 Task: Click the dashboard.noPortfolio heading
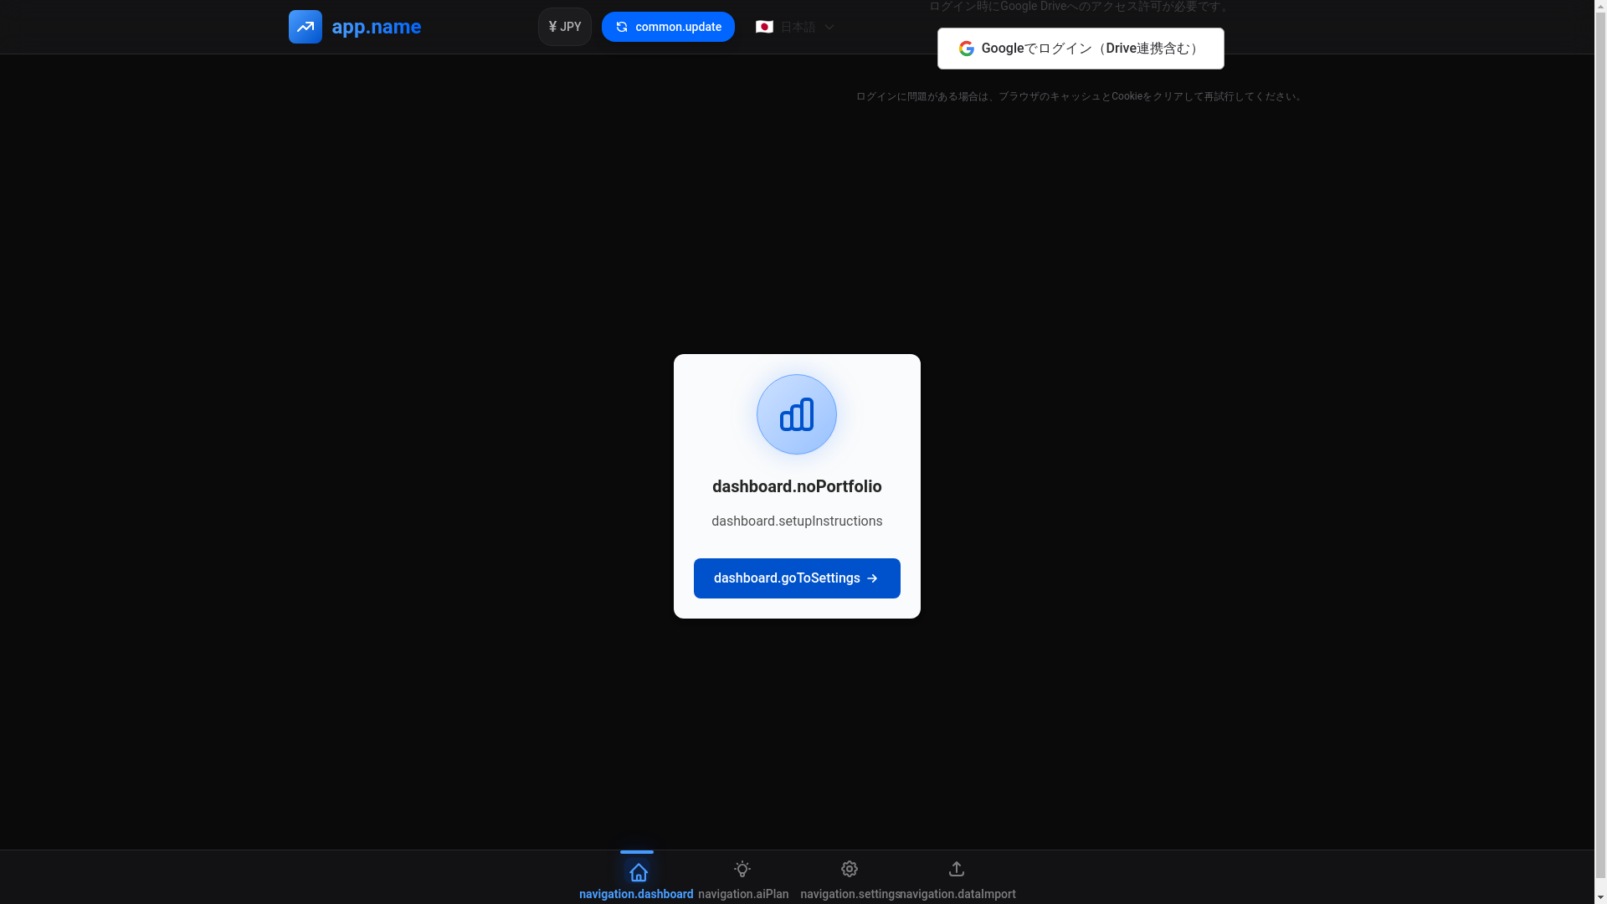(797, 486)
